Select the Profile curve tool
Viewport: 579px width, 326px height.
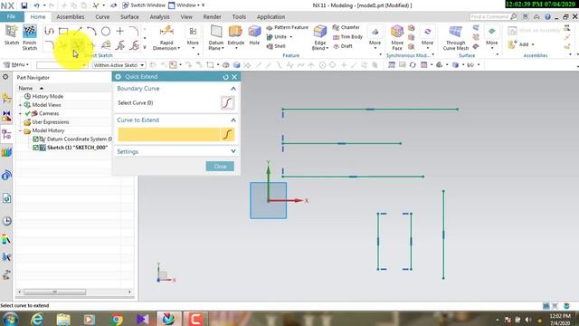click(49, 31)
